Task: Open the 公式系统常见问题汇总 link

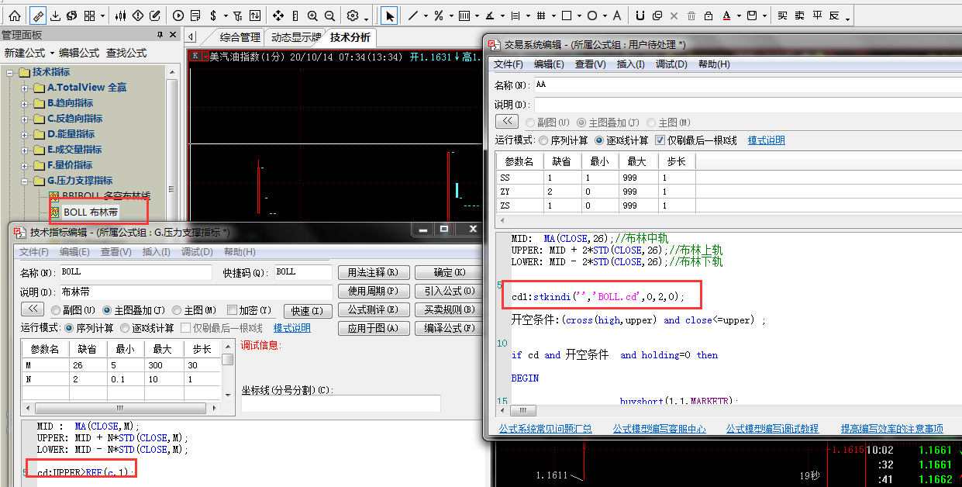Action: (x=545, y=428)
